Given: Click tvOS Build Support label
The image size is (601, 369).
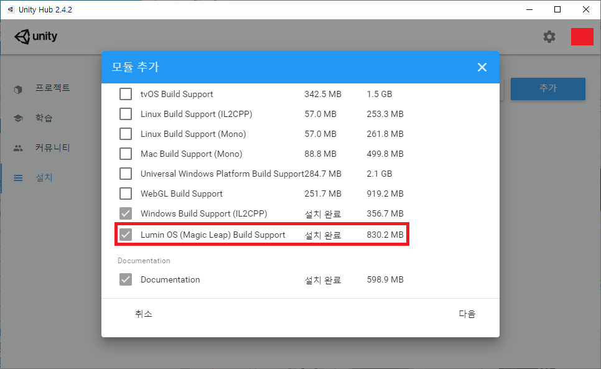Looking at the screenshot, I should (177, 94).
